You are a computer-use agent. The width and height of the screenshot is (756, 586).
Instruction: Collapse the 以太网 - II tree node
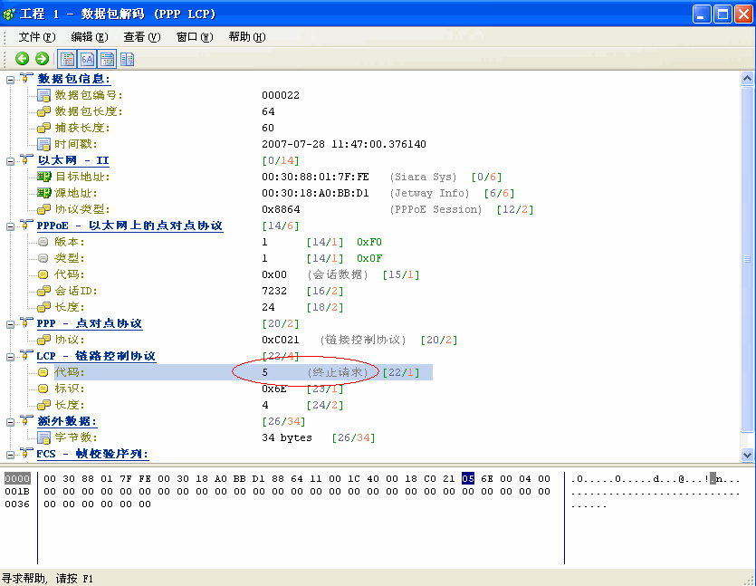(9, 160)
